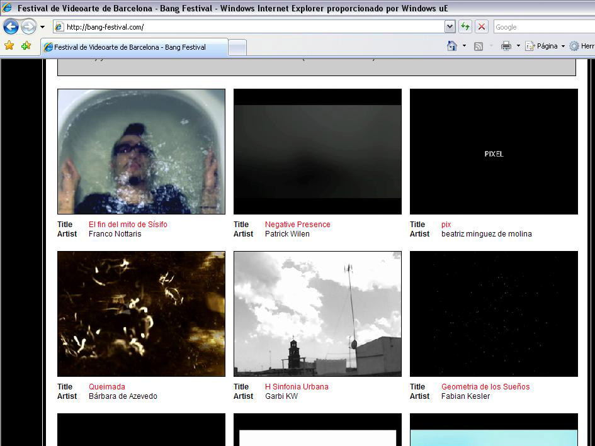The height and width of the screenshot is (446, 595).
Task: Open the Geometria de los Sueños starfield thumbnail
Action: coord(494,314)
